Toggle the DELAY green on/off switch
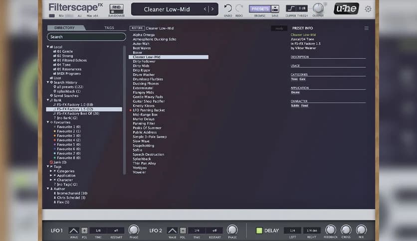Viewport: 417px width, 241px height. (x=259, y=231)
